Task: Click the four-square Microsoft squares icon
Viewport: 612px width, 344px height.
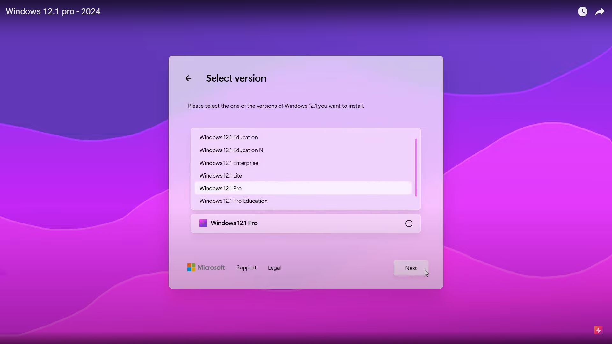Action: pos(191,267)
